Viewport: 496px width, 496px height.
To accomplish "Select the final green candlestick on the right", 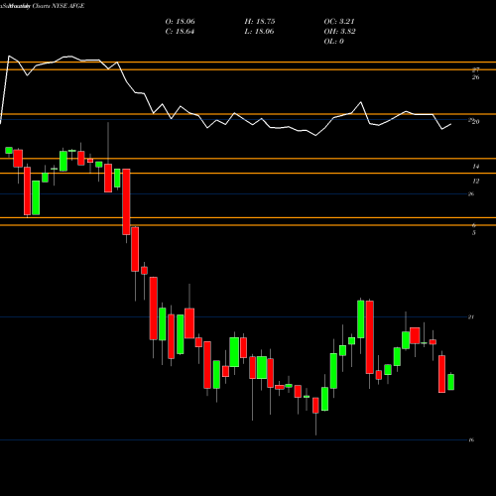I will coord(450,382).
